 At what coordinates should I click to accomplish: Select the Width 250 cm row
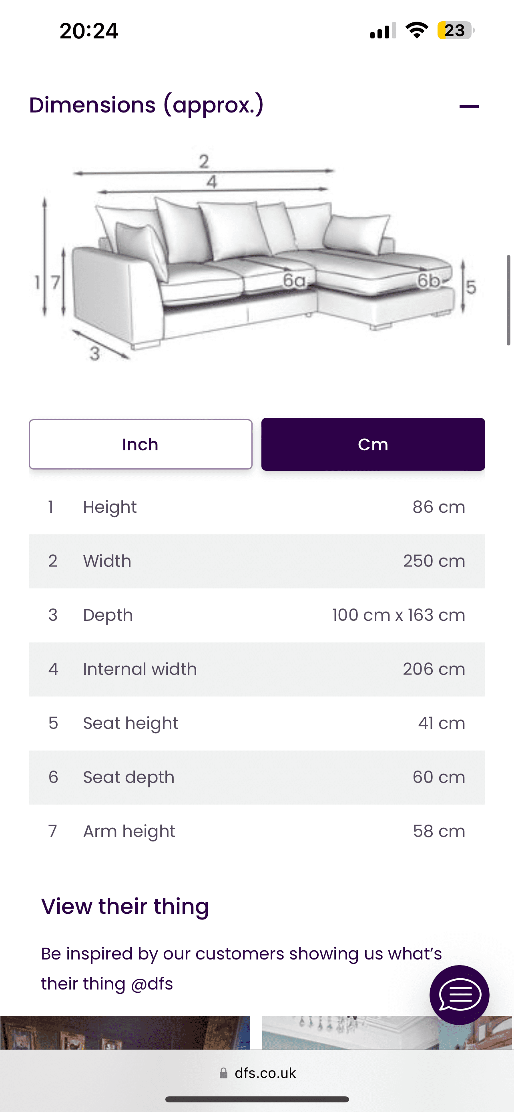[x=257, y=561]
